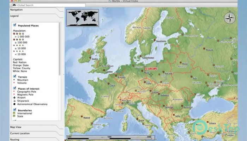Click the distance scale bar
This screenshot has width=247, height=141.
tap(110, 137)
